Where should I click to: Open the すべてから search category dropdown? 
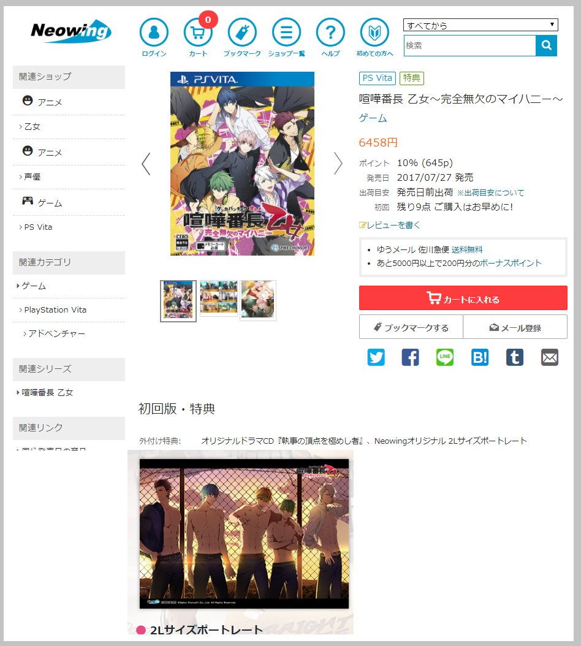(x=480, y=25)
